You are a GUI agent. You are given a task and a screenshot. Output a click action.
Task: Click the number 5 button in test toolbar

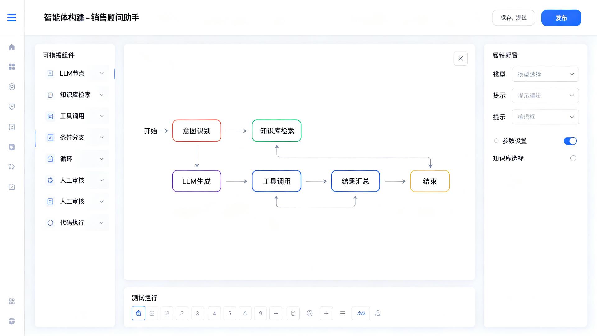(229, 313)
